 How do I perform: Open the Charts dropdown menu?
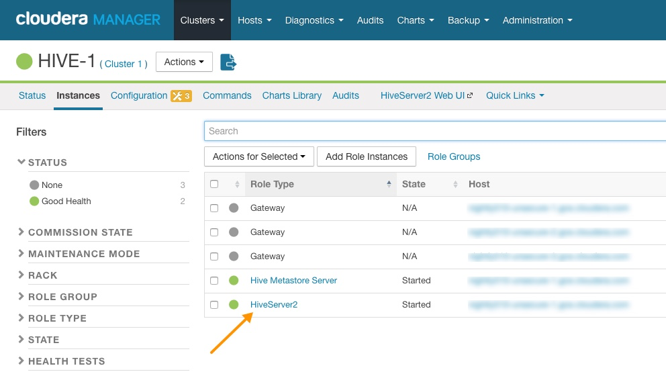tap(416, 20)
